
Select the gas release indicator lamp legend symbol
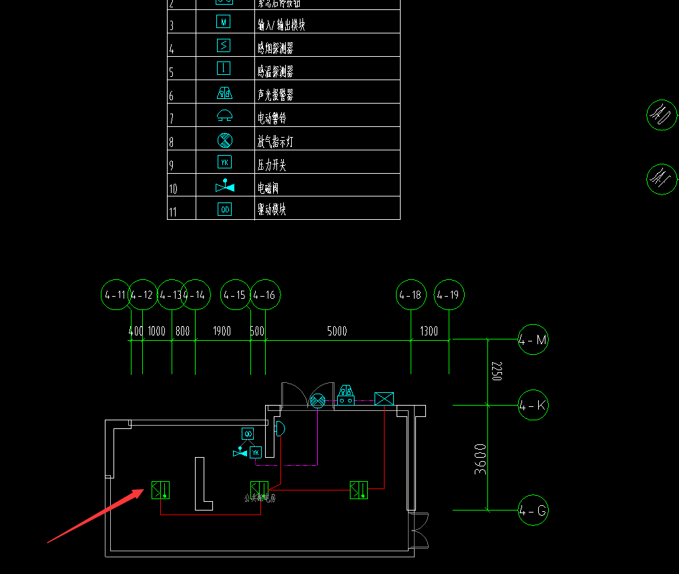coord(225,140)
